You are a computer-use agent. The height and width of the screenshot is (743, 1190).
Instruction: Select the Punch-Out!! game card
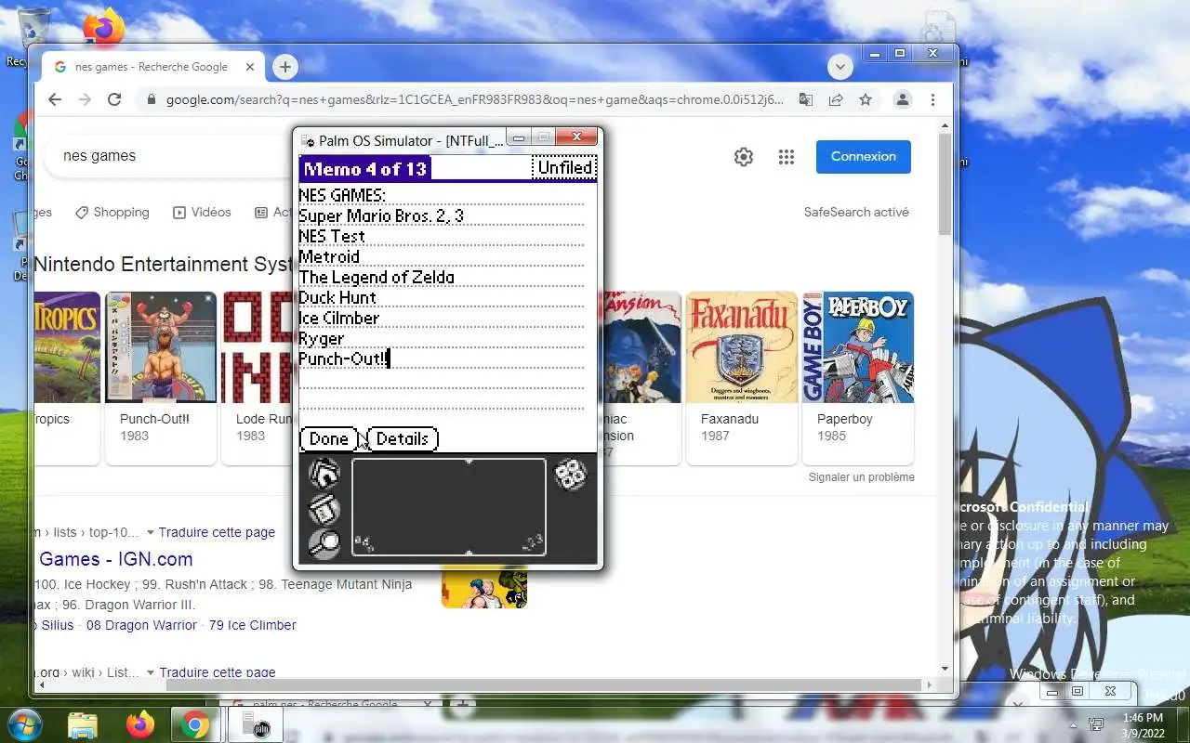tap(161, 378)
